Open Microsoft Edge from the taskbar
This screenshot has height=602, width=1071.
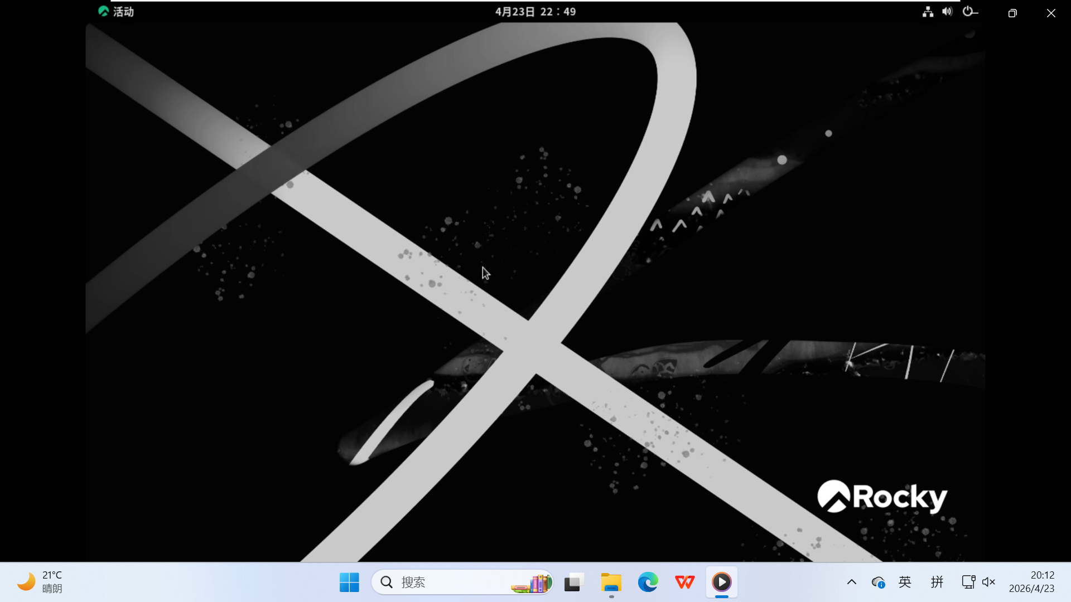(x=648, y=582)
